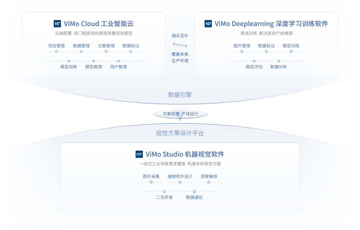Click the ViMo Deeplearning VD logo icon

pyautogui.click(x=208, y=24)
